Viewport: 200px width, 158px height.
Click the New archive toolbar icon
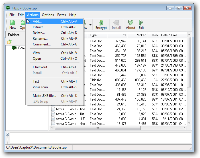[13, 23]
